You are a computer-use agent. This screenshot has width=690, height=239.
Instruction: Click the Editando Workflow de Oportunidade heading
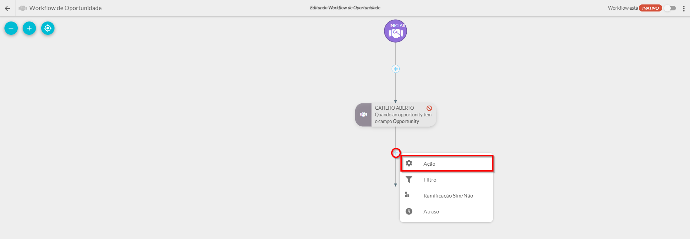coord(345,8)
